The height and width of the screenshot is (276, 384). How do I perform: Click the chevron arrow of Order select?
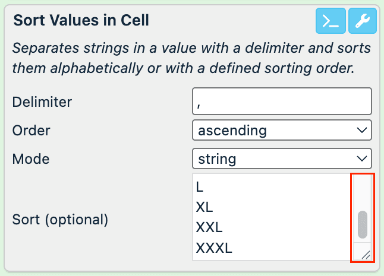[x=361, y=130]
